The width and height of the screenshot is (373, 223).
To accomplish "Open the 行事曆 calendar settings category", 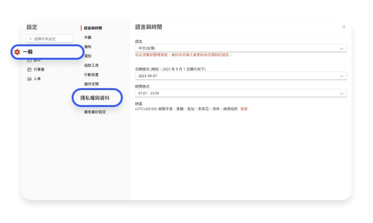I will pos(36,70).
